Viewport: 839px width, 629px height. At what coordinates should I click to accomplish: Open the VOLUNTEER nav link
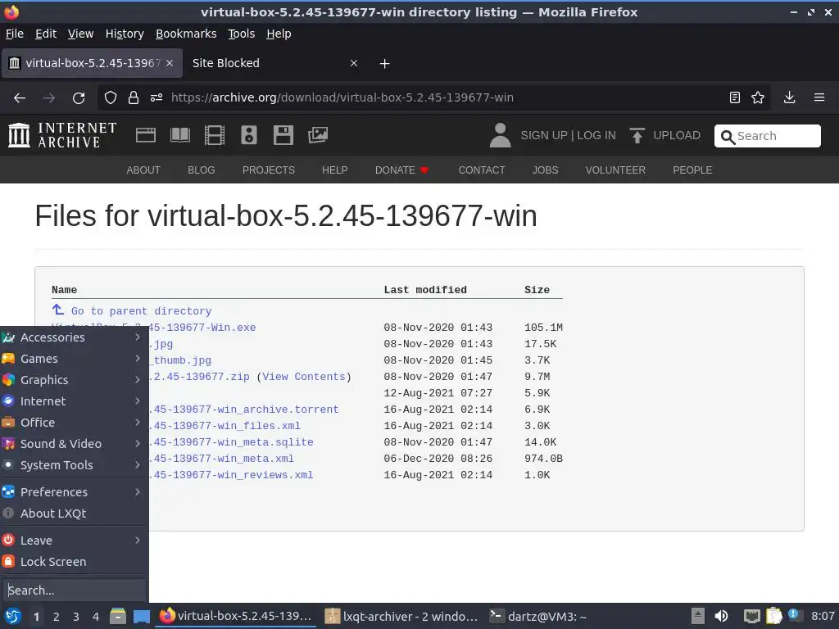pos(615,170)
